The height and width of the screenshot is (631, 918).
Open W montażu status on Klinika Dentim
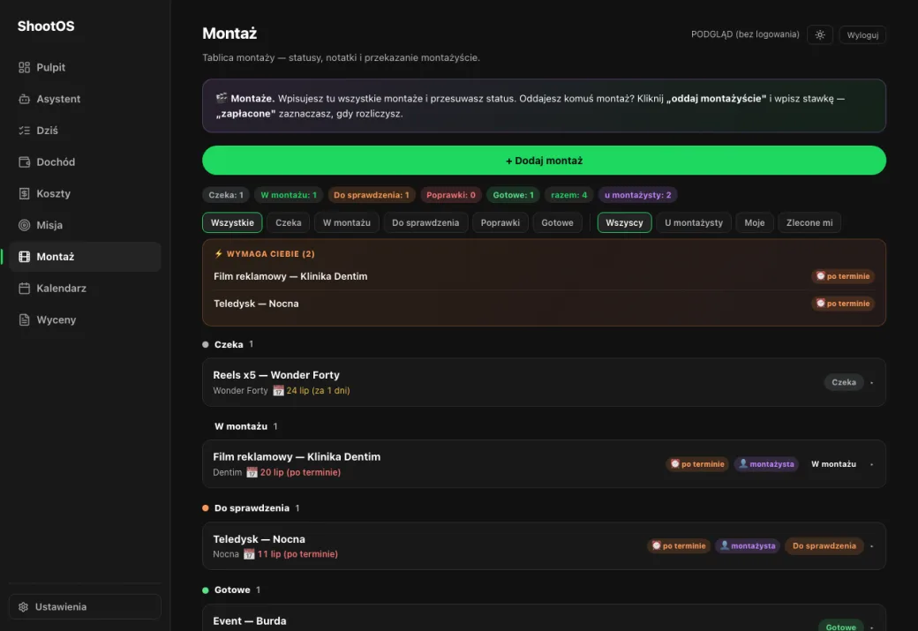(x=833, y=464)
